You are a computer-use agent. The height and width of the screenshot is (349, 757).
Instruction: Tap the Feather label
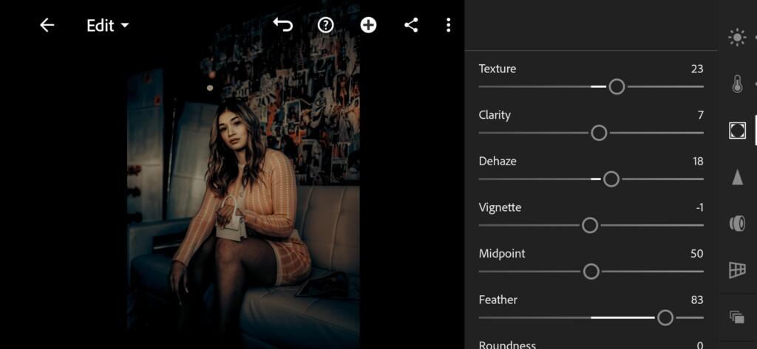[498, 300]
